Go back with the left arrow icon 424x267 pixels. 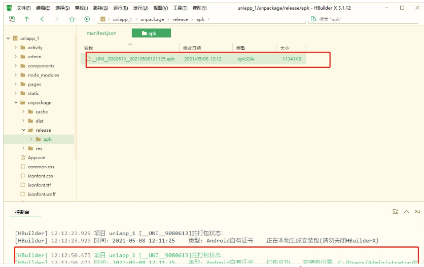42,19
